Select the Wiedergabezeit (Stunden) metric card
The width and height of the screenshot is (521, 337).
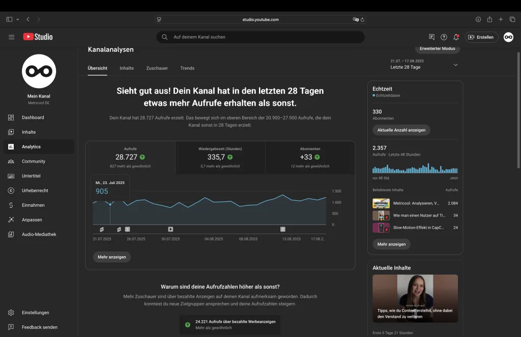point(220,157)
